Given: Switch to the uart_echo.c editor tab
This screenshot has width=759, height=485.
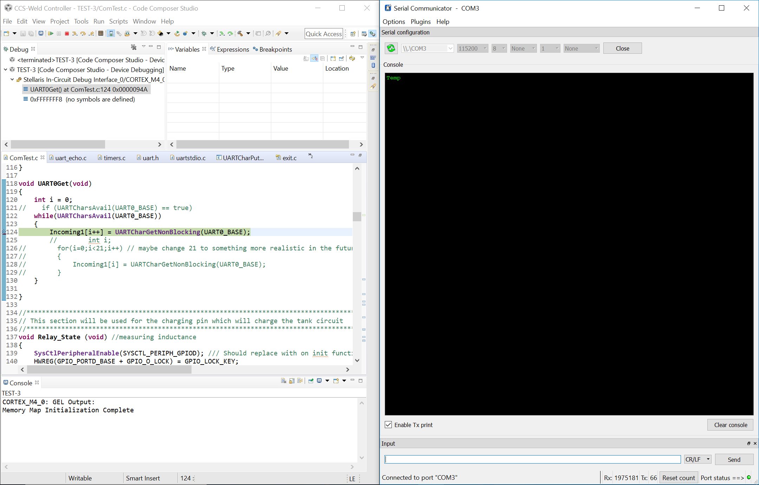Looking at the screenshot, I should (71, 158).
